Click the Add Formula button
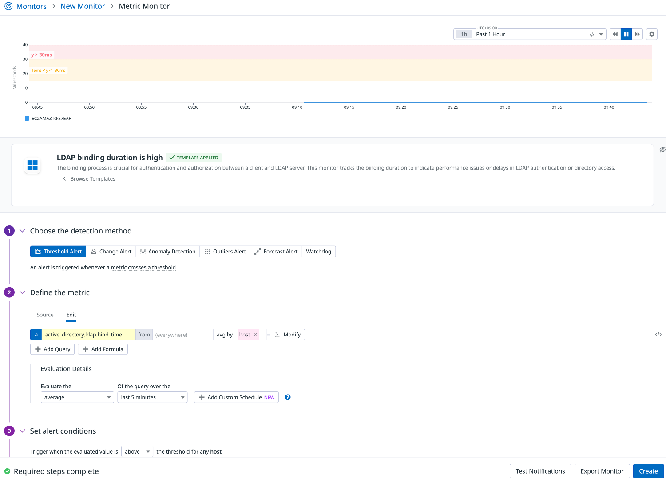This screenshot has height=482, width=666. point(103,349)
